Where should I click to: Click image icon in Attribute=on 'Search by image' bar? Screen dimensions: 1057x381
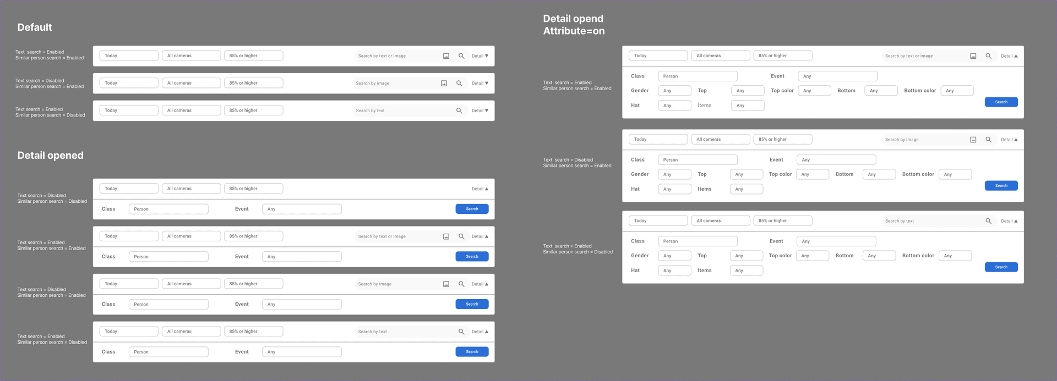point(973,140)
